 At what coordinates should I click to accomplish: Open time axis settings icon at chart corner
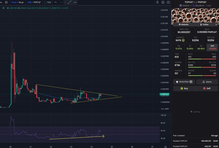165,147
